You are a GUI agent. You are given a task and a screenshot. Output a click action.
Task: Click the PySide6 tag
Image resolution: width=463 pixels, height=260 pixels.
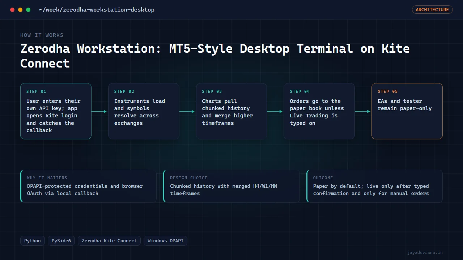pyautogui.click(x=61, y=241)
